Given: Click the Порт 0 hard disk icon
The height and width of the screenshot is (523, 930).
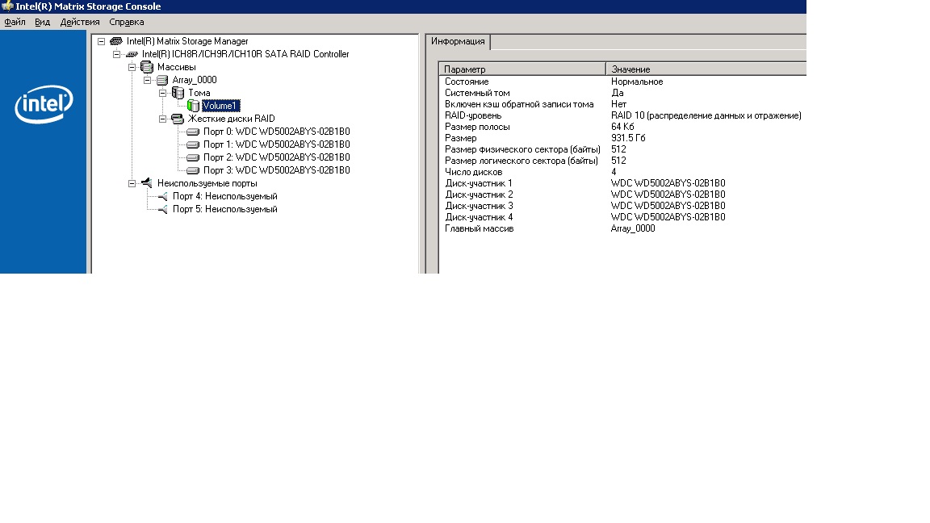Looking at the screenshot, I should [193, 132].
